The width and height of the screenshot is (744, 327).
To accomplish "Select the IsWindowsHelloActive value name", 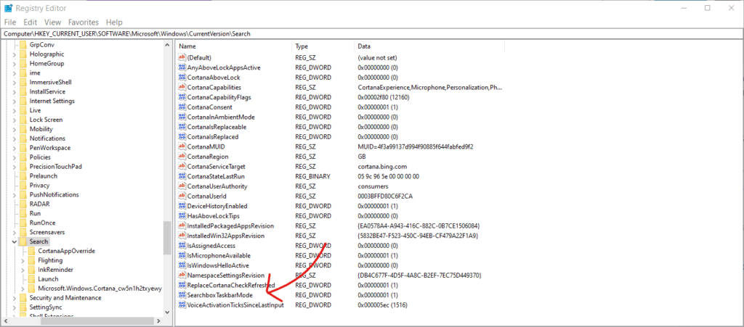I will pyautogui.click(x=218, y=265).
